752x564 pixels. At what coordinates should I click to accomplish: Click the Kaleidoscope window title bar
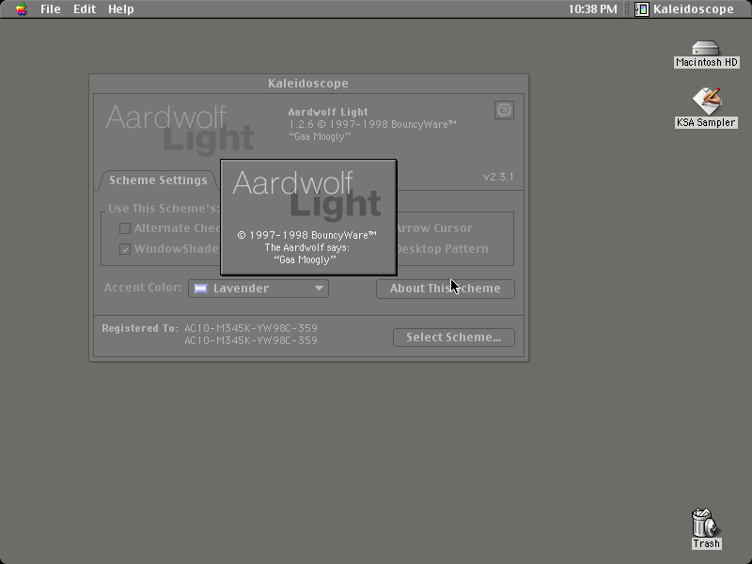click(x=308, y=84)
